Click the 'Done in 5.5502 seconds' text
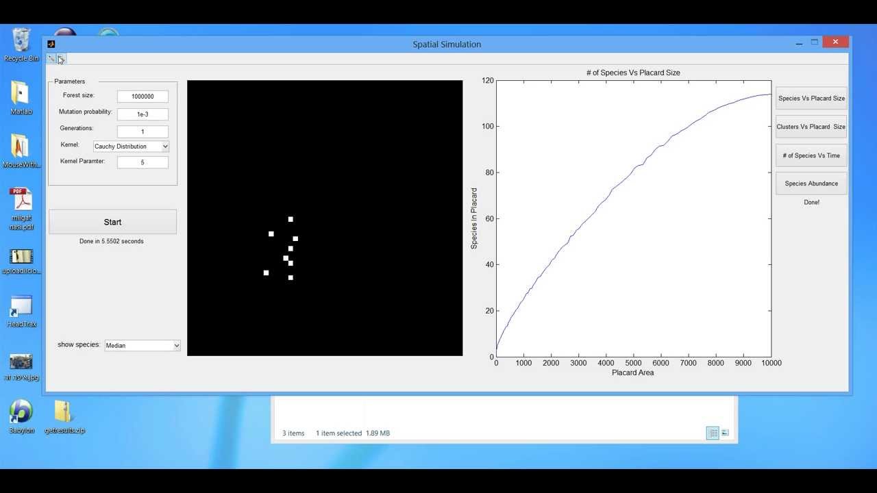The image size is (877, 493). tap(112, 241)
